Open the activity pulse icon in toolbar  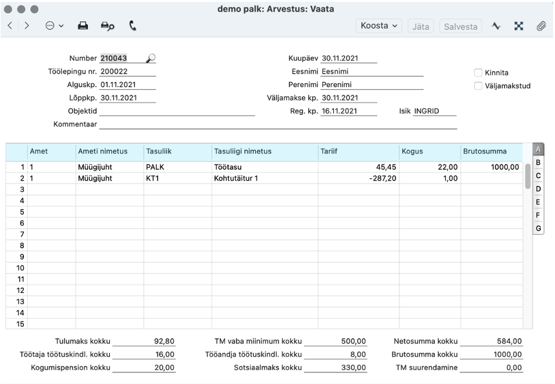pos(496,26)
